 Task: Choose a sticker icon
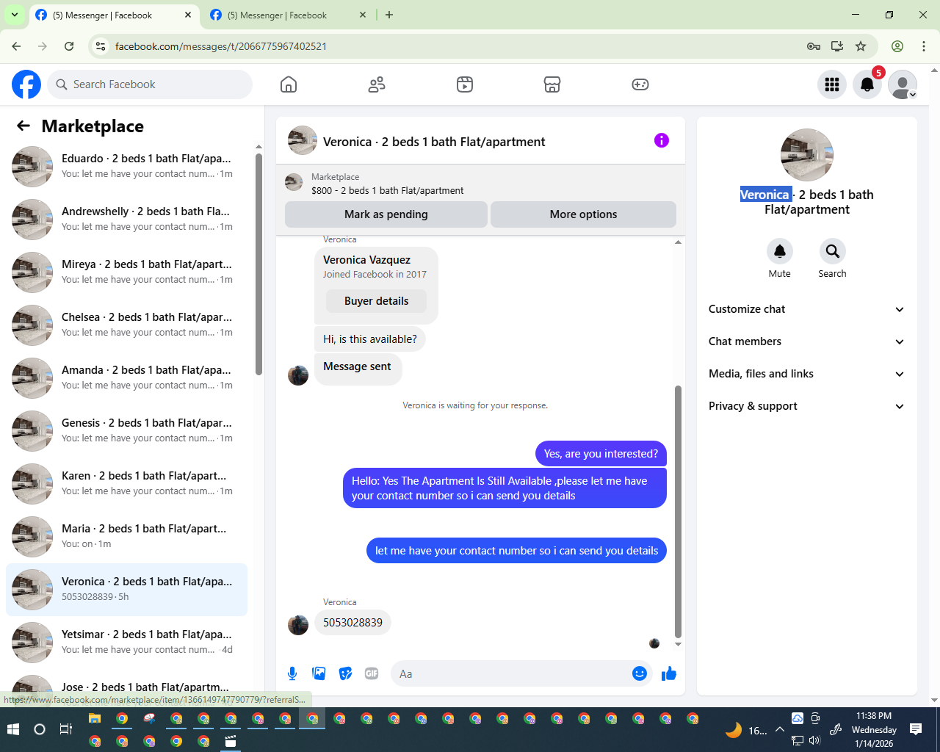tap(345, 673)
